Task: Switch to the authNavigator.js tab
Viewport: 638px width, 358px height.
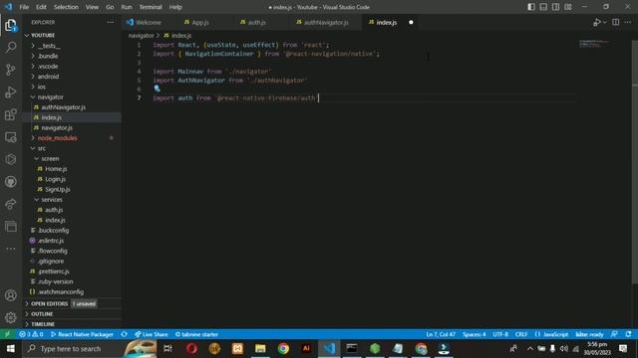Action: [326, 22]
